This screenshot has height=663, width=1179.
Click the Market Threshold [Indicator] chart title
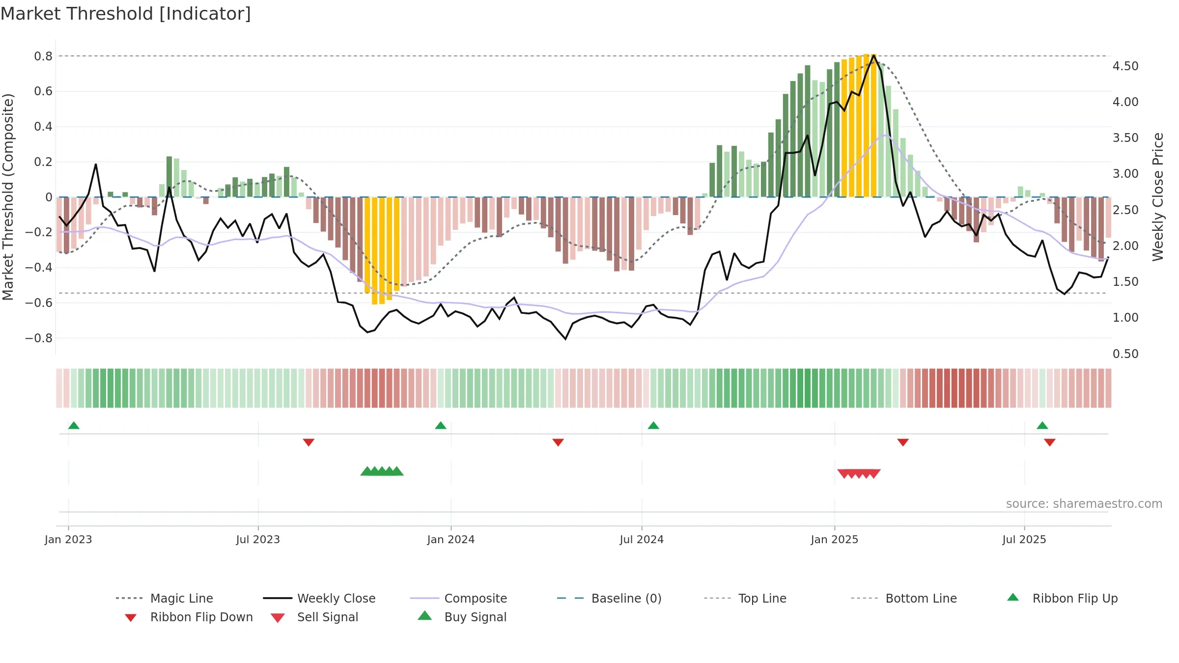tap(126, 14)
